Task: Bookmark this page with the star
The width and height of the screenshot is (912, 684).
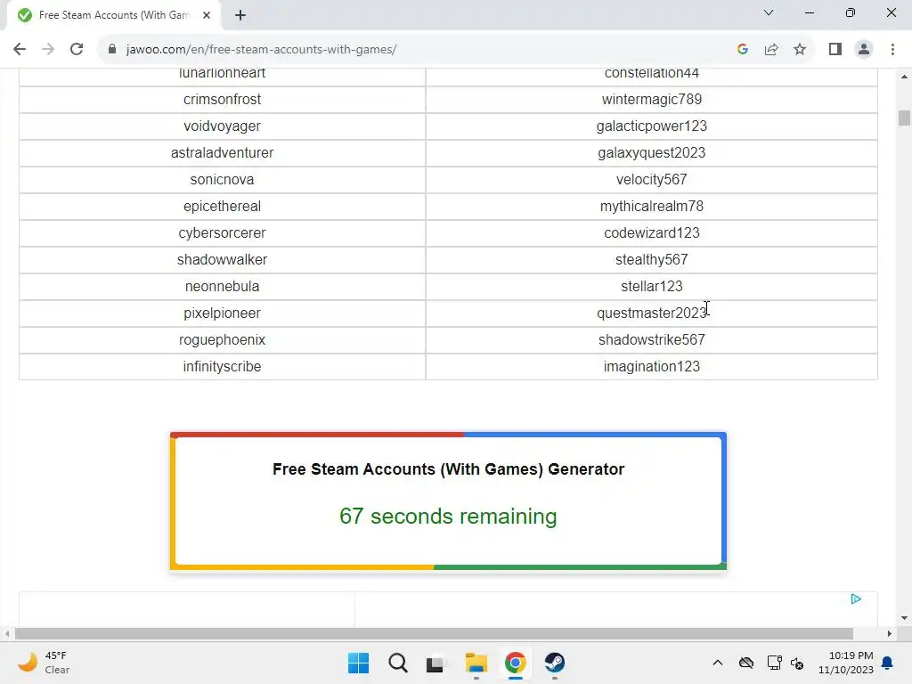Action: pyautogui.click(x=800, y=50)
